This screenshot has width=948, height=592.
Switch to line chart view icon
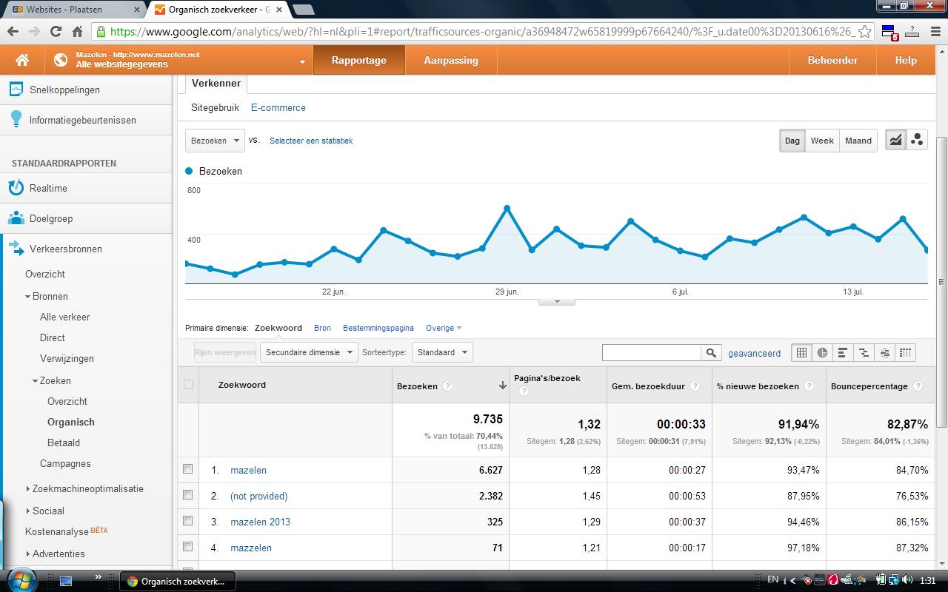point(896,140)
